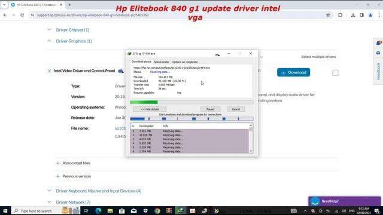Click the connections progress segments bar
This screenshot has height=215, width=383.
point(191,119)
